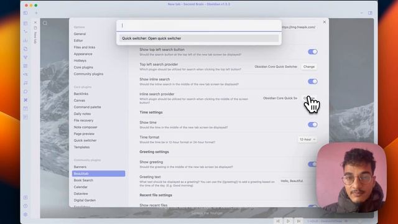
Task: Open the Time format 12-hour dropdown
Action: click(x=307, y=139)
